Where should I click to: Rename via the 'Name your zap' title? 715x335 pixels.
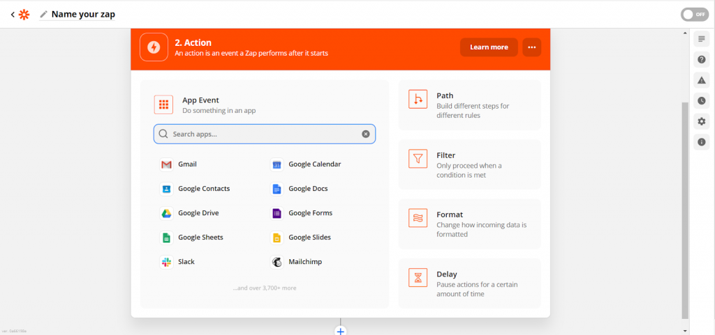[83, 14]
